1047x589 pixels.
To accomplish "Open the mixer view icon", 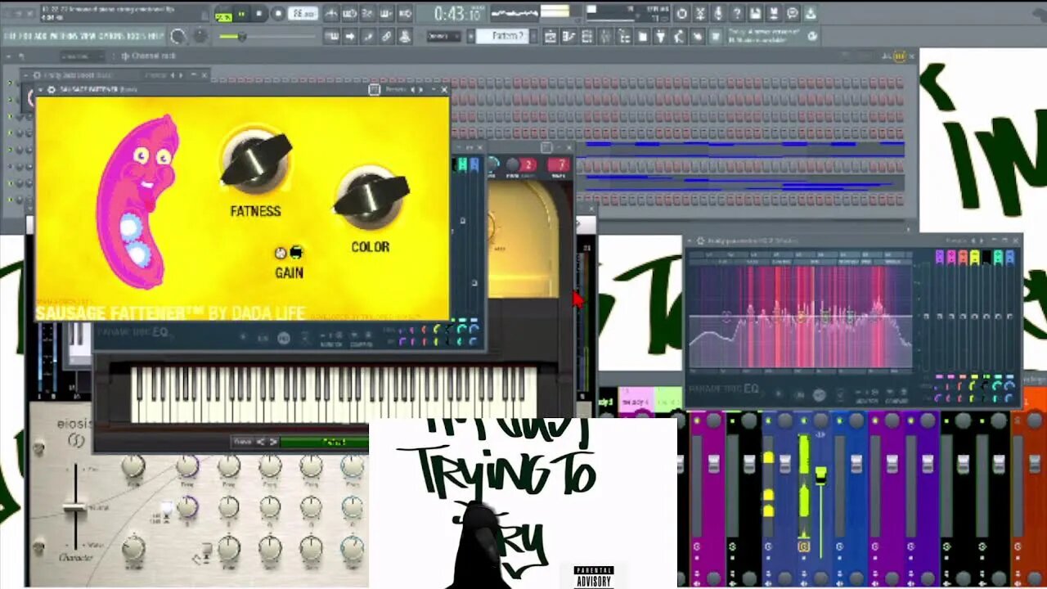I will tap(606, 37).
